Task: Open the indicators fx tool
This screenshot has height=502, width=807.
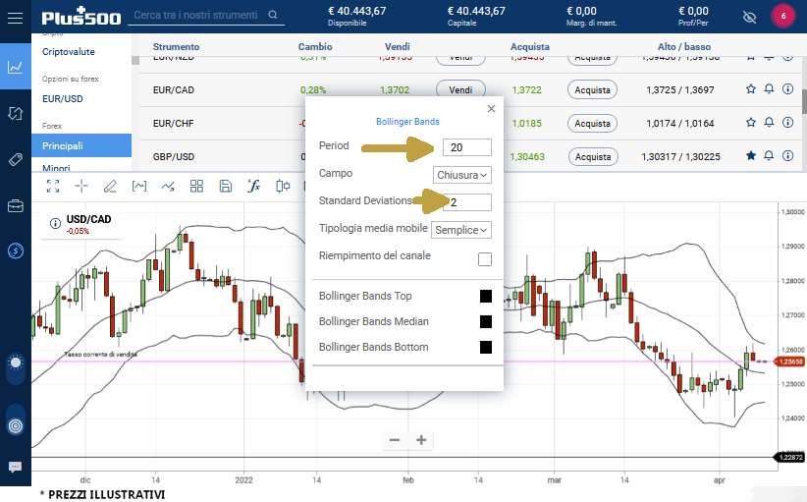Action: [x=253, y=185]
